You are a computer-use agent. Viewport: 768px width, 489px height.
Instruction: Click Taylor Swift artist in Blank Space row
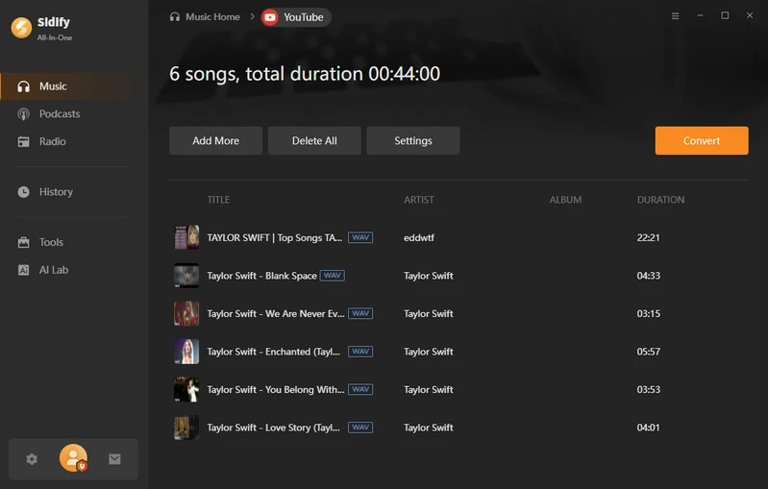pyautogui.click(x=428, y=276)
